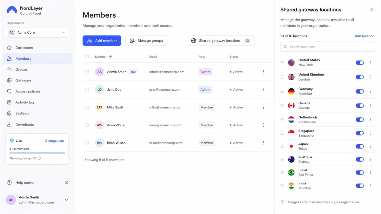Open Gateways in the sidebar
This screenshot has height=214, width=381.
click(37, 81)
